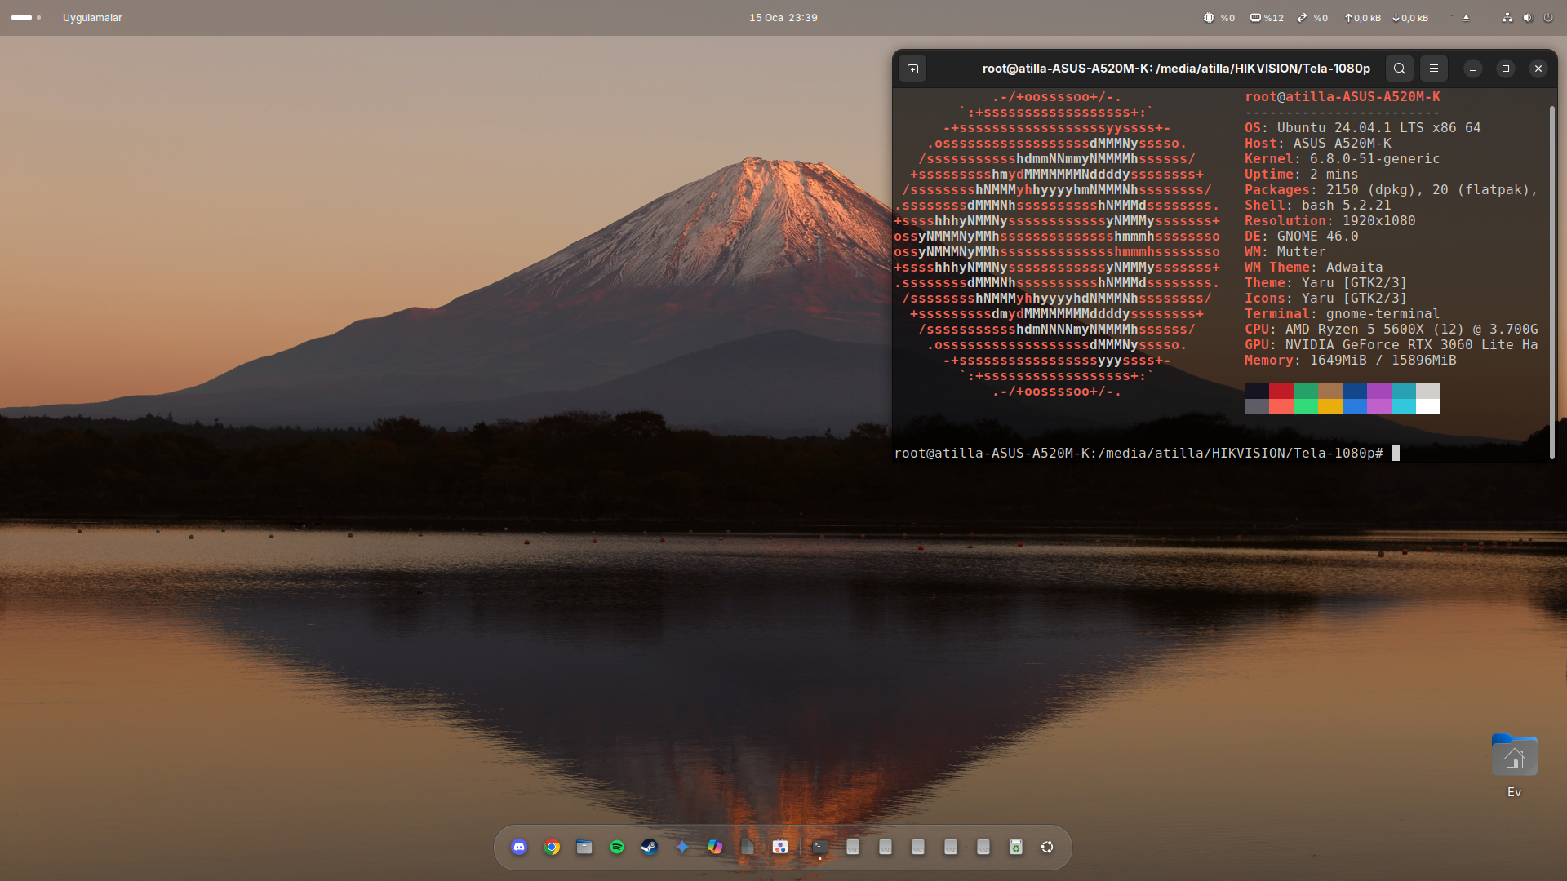Click the terminal prompt cursor
1567x881 pixels.
click(1396, 453)
